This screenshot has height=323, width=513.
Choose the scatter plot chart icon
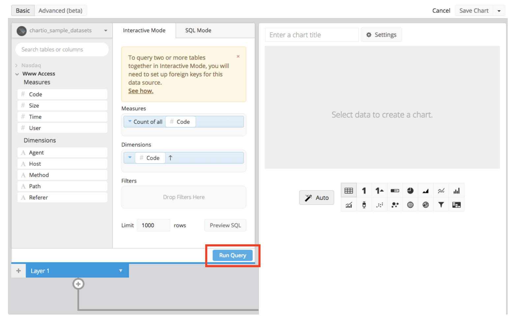[379, 205]
